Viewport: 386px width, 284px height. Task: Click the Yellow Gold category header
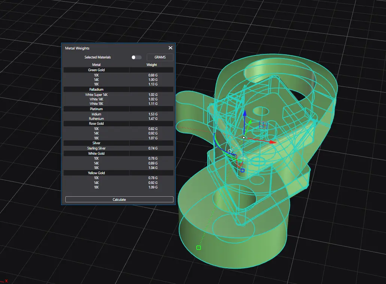(x=96, y=173)
